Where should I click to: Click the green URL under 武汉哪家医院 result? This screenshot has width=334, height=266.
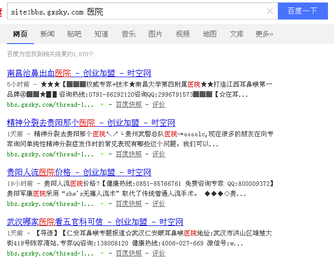tap(50, 253)
